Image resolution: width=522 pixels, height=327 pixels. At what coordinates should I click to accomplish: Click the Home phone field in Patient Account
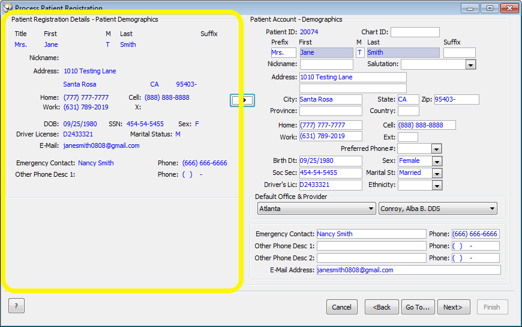[x=331, y=125]
